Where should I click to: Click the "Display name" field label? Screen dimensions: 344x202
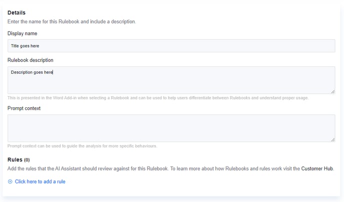coord(22,33)
